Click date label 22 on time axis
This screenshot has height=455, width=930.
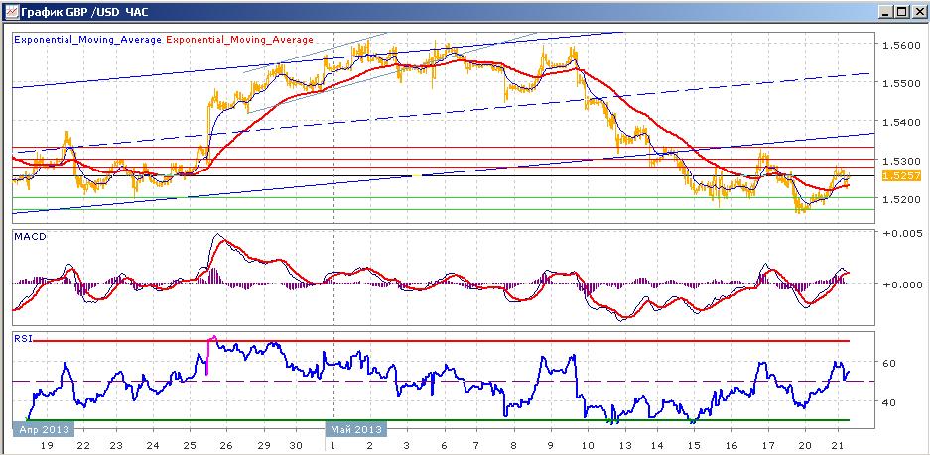pyautogui.click(x=83, y=445)
